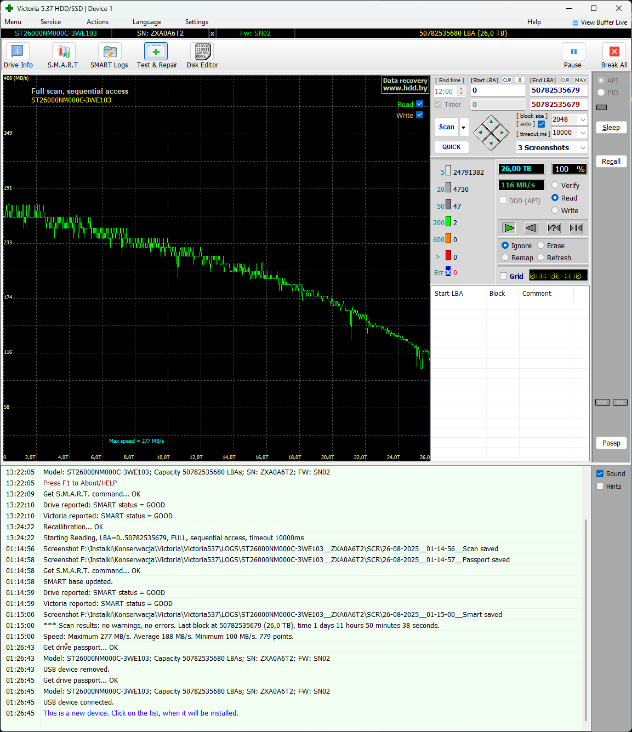Choose the Remap error action
632x732 pixels.
click(x=505, y=258)
